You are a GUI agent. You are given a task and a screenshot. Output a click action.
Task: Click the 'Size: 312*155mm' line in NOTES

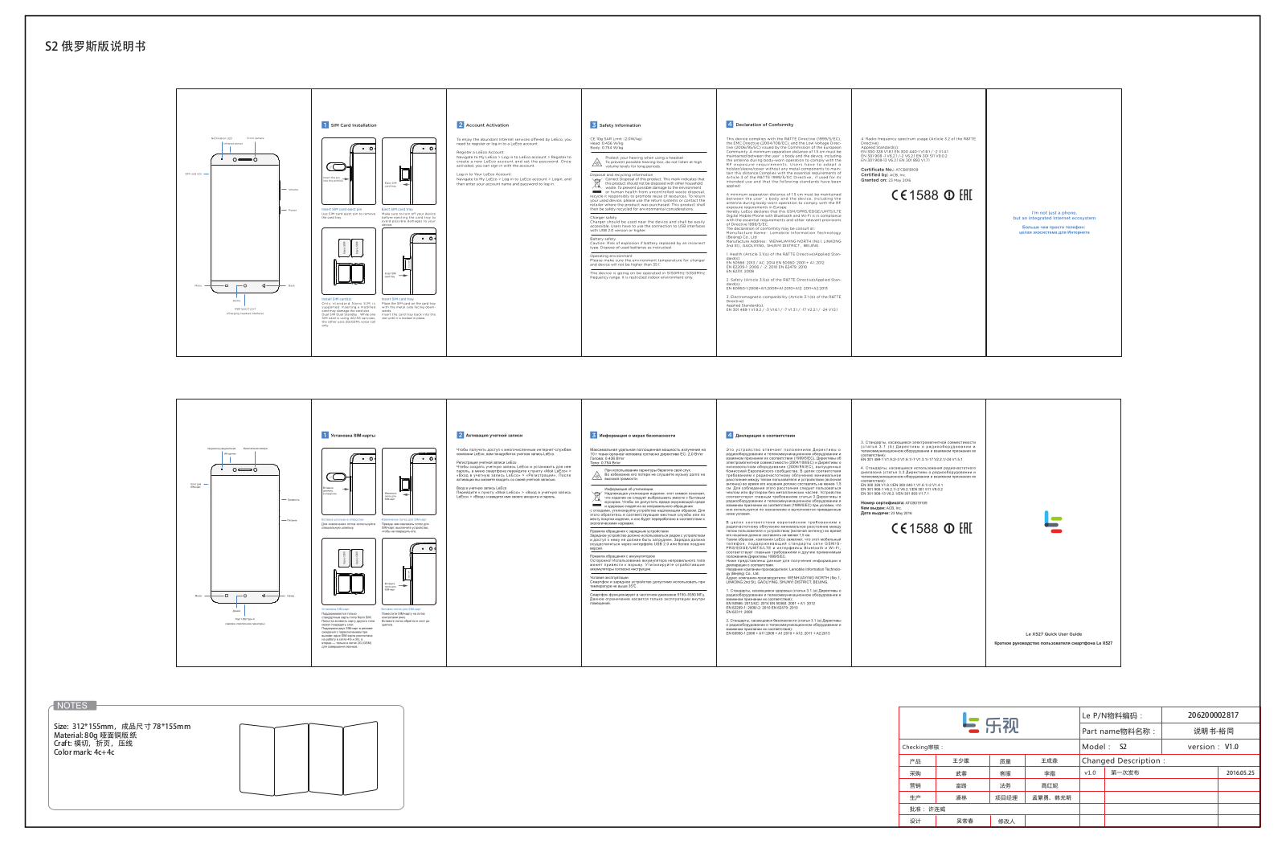(x=122, y=726)
